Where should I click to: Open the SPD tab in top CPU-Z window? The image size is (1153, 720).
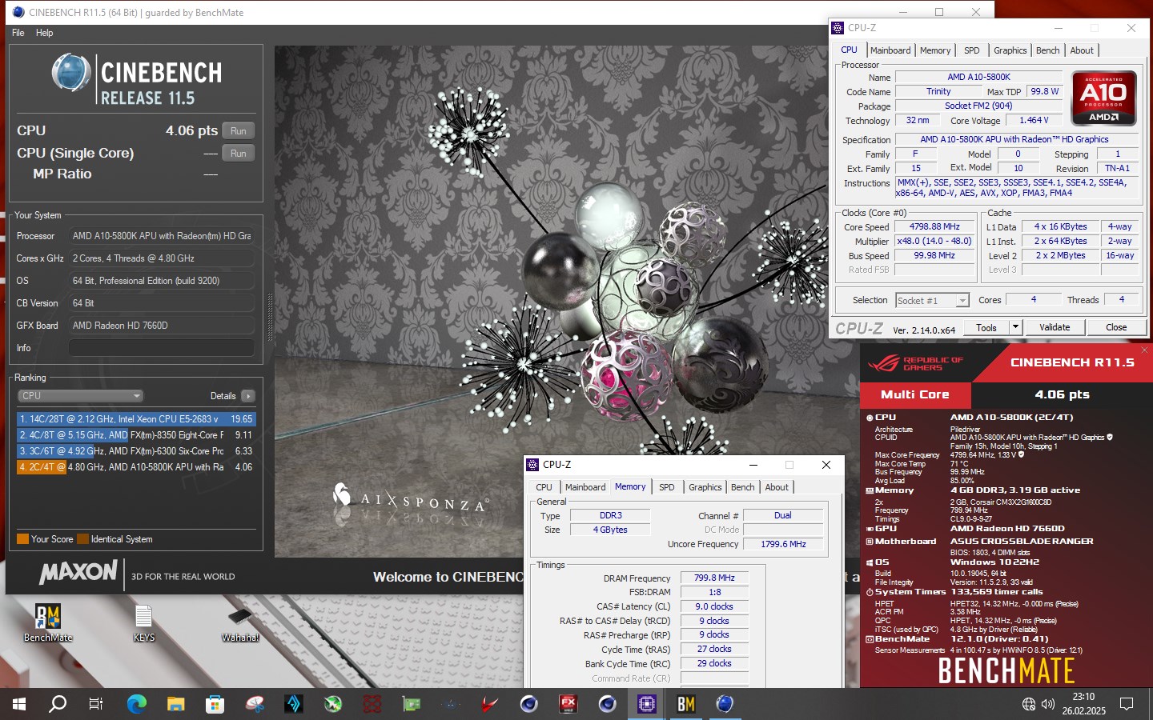(x=971, y=50)
